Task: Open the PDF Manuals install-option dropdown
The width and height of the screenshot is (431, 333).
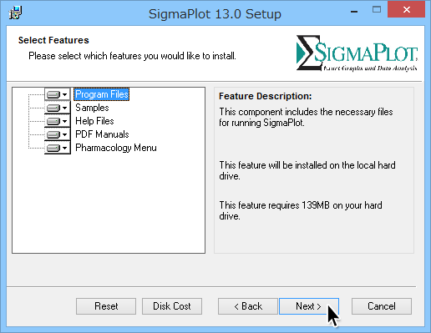Action: (x=58, y=134)
